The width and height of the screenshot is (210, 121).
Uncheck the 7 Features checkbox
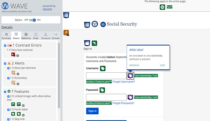[x=5, y=92]
